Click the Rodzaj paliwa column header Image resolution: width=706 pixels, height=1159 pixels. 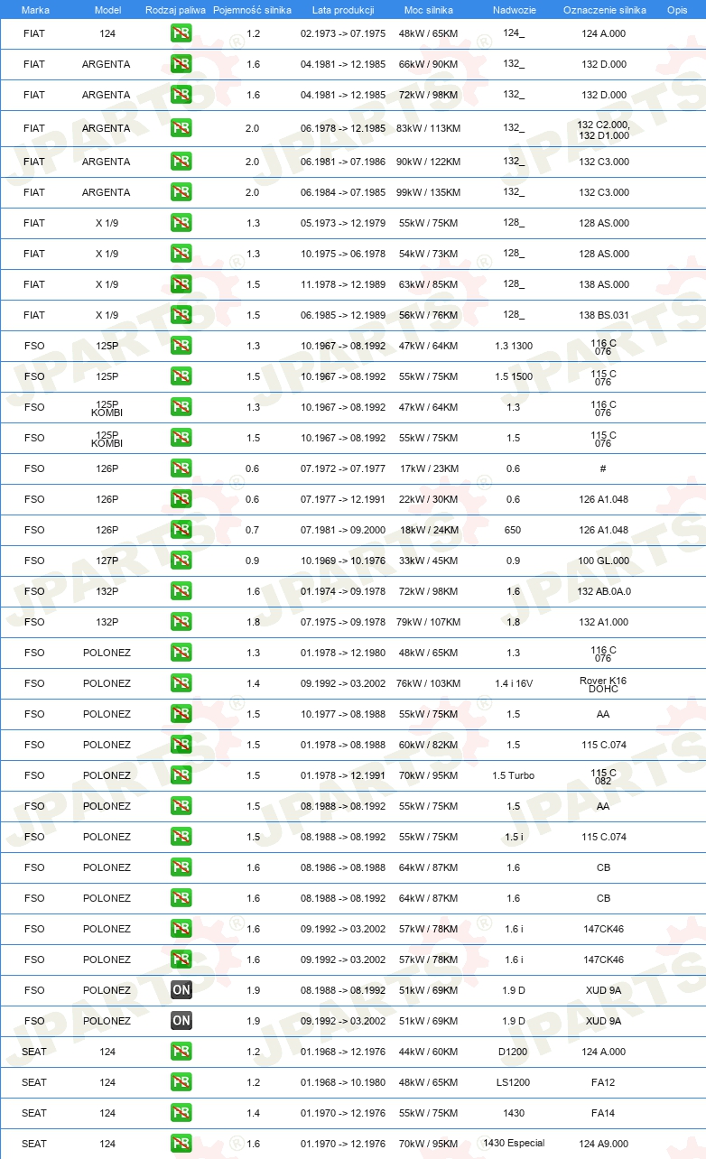(x=175, y=9)
